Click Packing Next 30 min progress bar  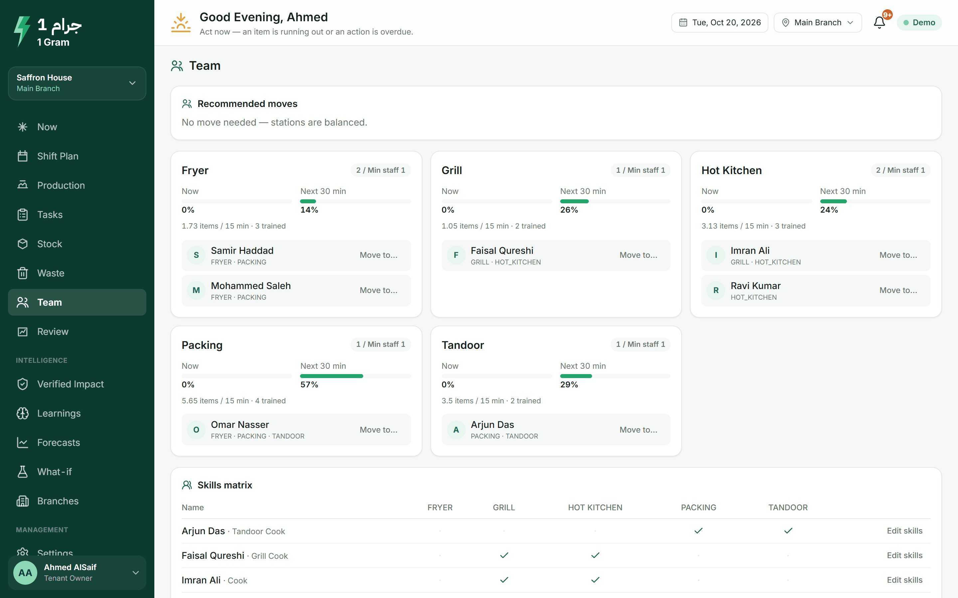[356, 376]
